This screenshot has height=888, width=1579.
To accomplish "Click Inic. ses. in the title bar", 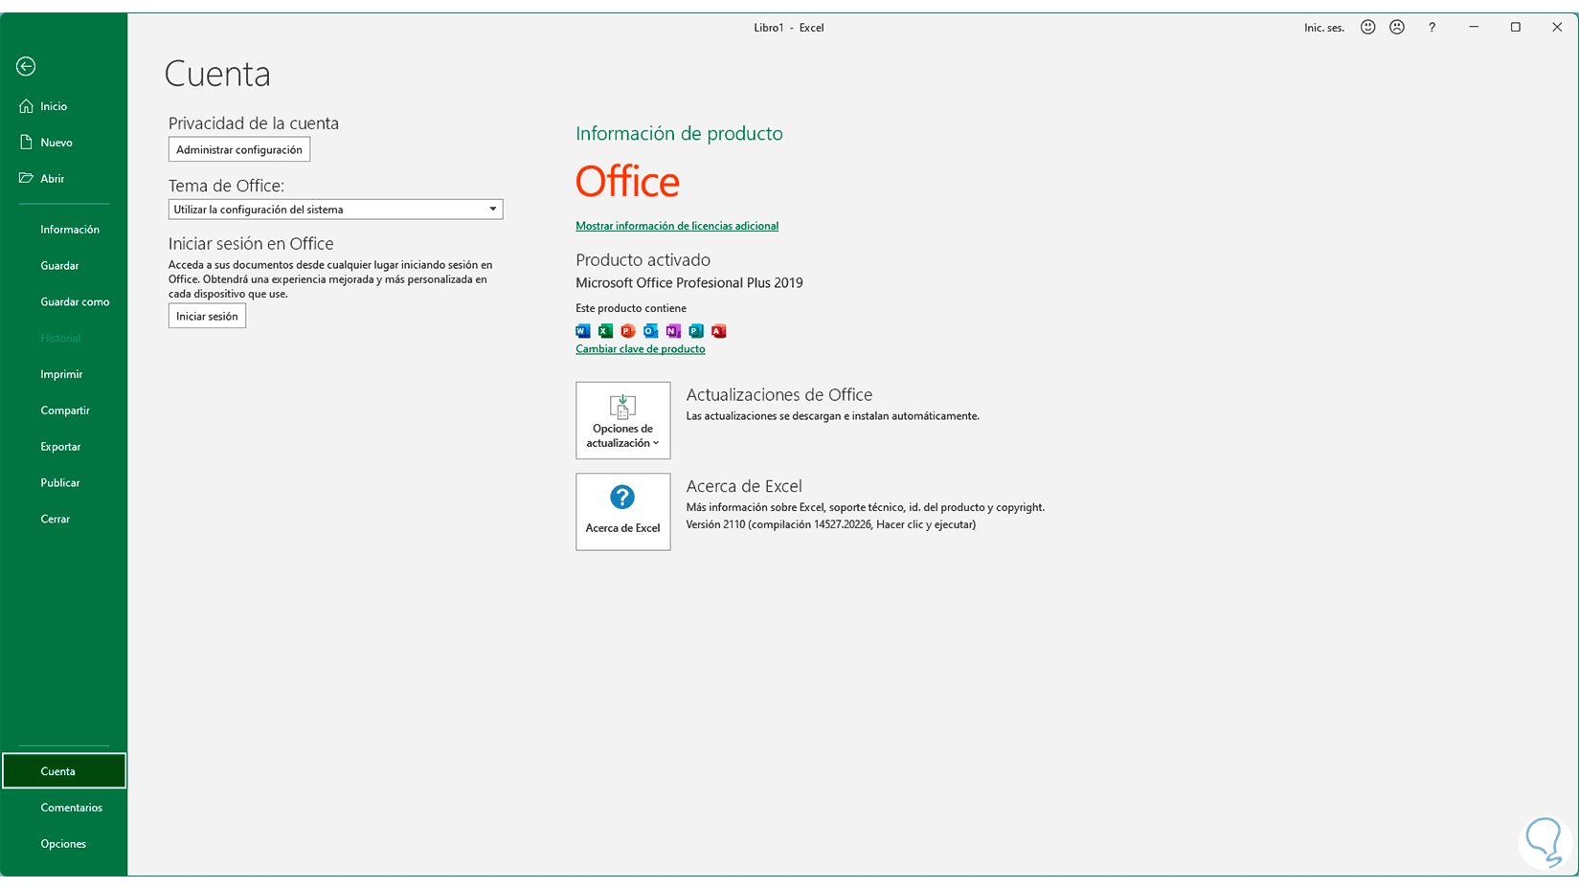I will (x=1324, y=28).
